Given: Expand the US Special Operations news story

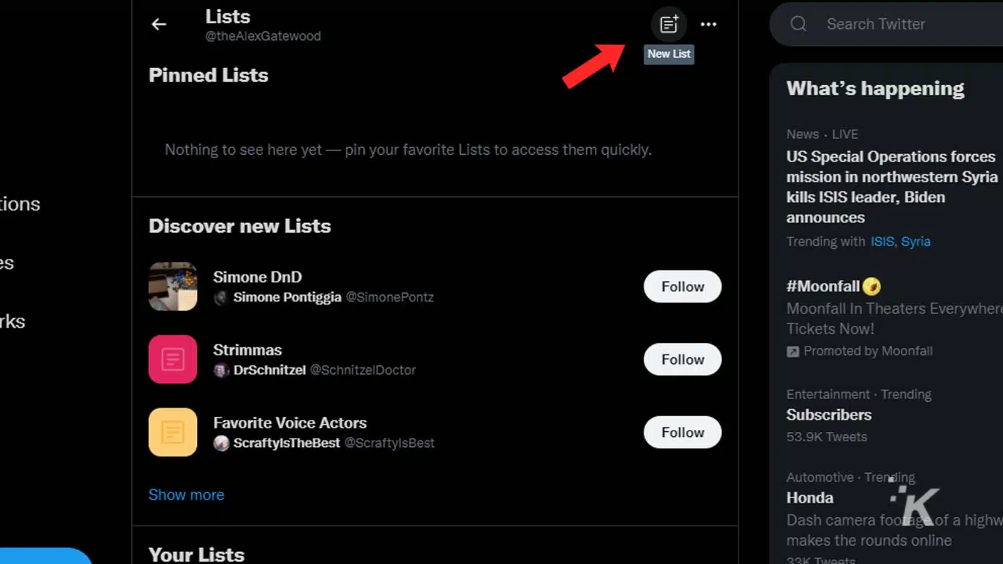Looking at the screenshot, I should coord(890,187).
